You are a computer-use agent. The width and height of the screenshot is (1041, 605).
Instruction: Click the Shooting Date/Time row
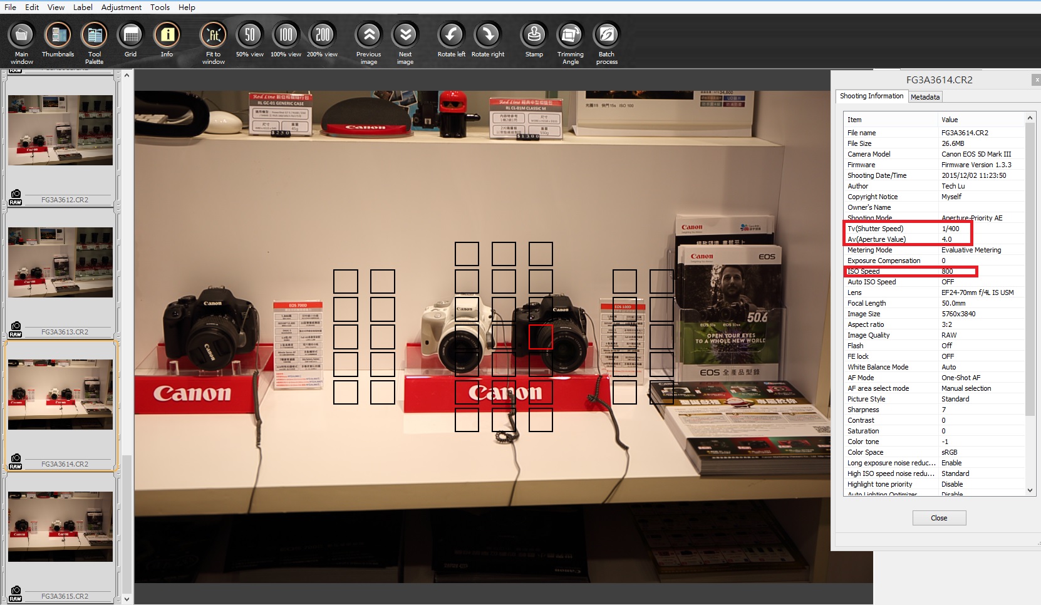coord(935,175)
